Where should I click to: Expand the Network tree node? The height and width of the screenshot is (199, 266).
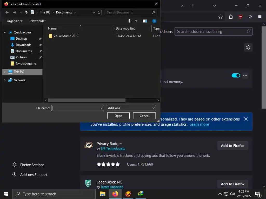pyautogui.click(x=5, y=80)
